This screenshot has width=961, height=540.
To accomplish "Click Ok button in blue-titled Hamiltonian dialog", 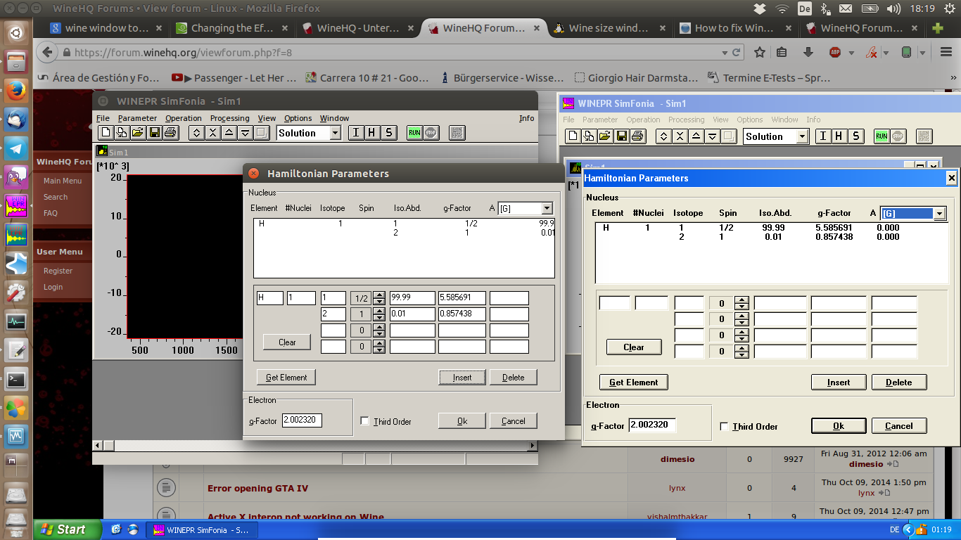I will 838,426.
